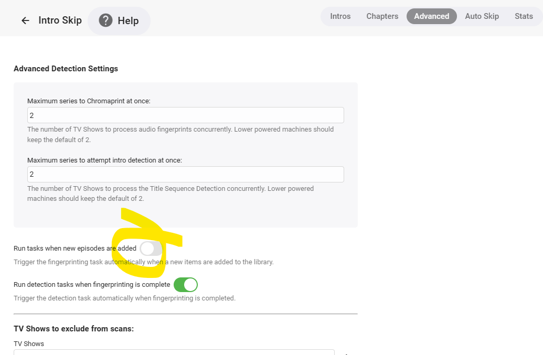The height and width of the screenshot is (355, 543).
Task: Click the 'Run tasks when new episodes are added' label
Action: pyautogui.click(x=75, y=249)
